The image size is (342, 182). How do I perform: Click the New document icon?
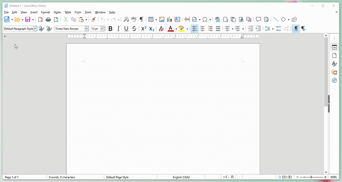(x=7, y=20)
